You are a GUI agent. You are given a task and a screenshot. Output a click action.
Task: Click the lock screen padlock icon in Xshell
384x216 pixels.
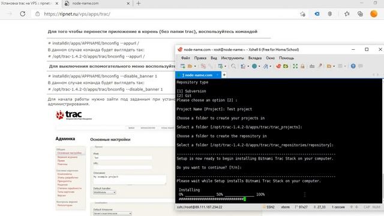tap(302, 66)
